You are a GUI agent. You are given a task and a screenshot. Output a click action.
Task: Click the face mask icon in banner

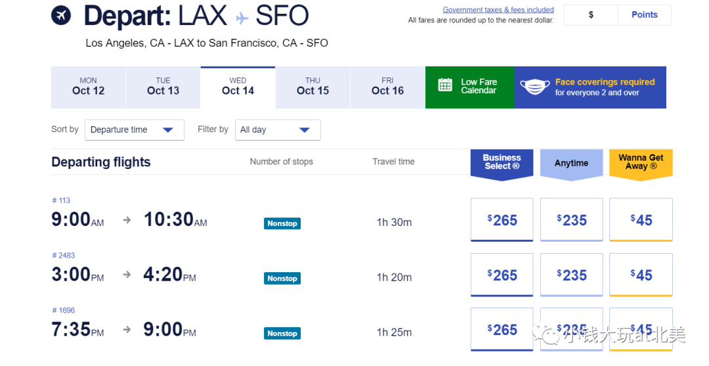point(534,87)
